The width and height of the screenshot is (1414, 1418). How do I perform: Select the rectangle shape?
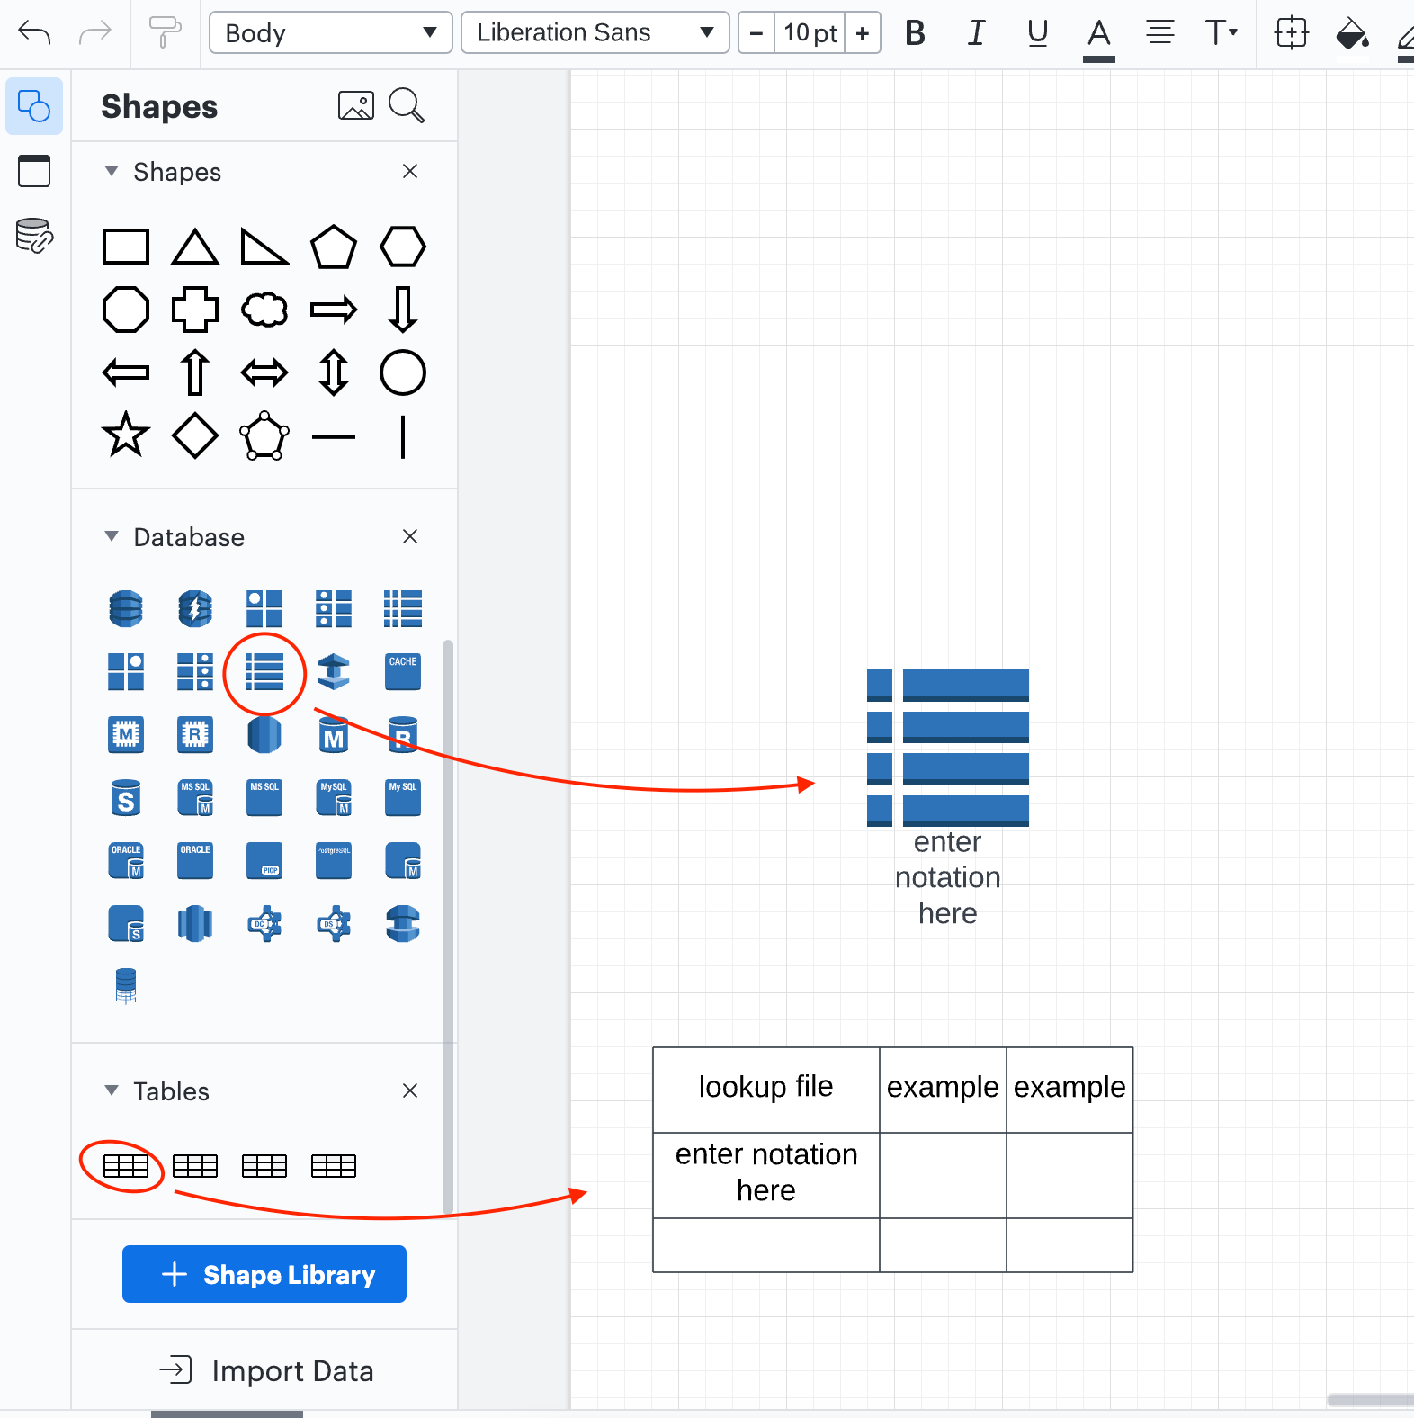(126, 247)
